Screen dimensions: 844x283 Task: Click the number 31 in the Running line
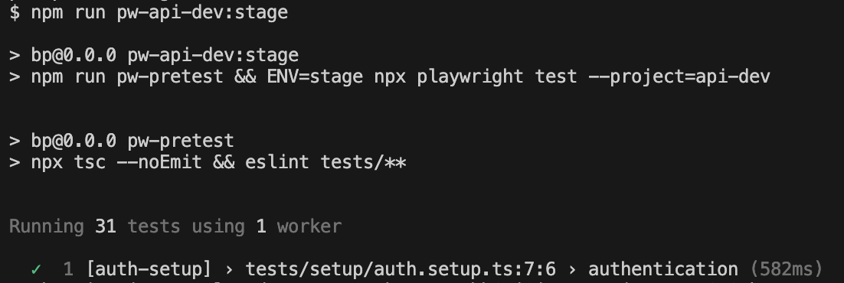point(106,226)
